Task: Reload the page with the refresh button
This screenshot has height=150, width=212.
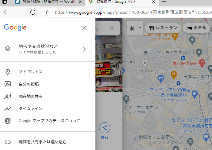Action: (x=33, y=12)
